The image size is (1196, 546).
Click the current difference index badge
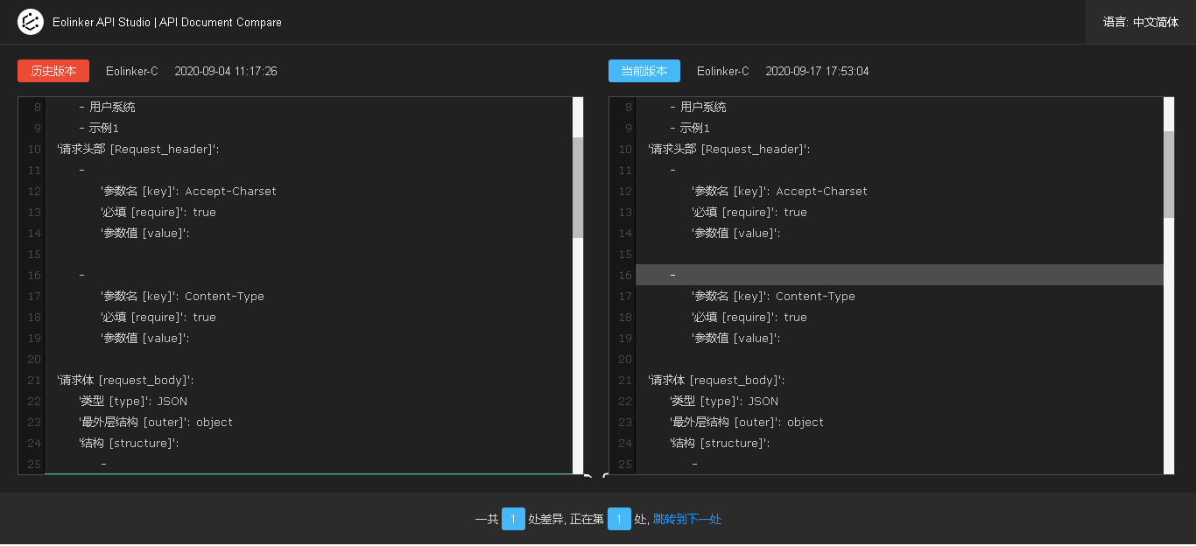click(x=619, y=519)
